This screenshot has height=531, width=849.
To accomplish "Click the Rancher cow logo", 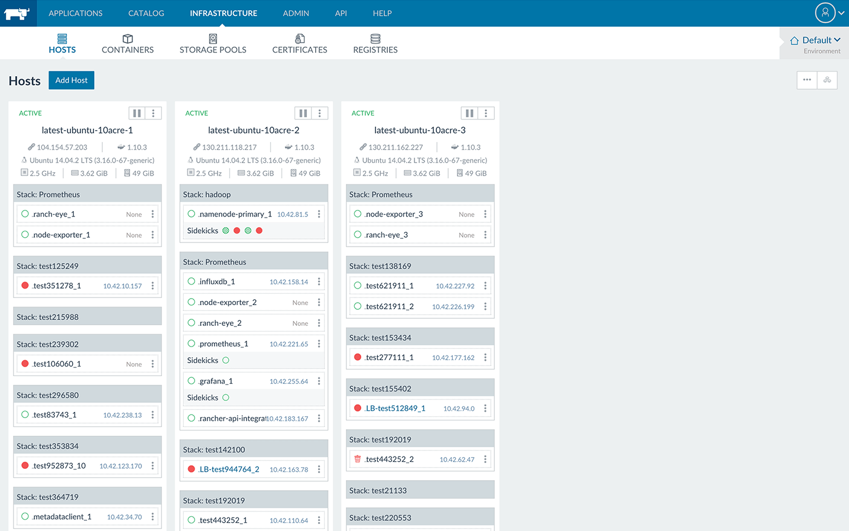I will (17, 13).
